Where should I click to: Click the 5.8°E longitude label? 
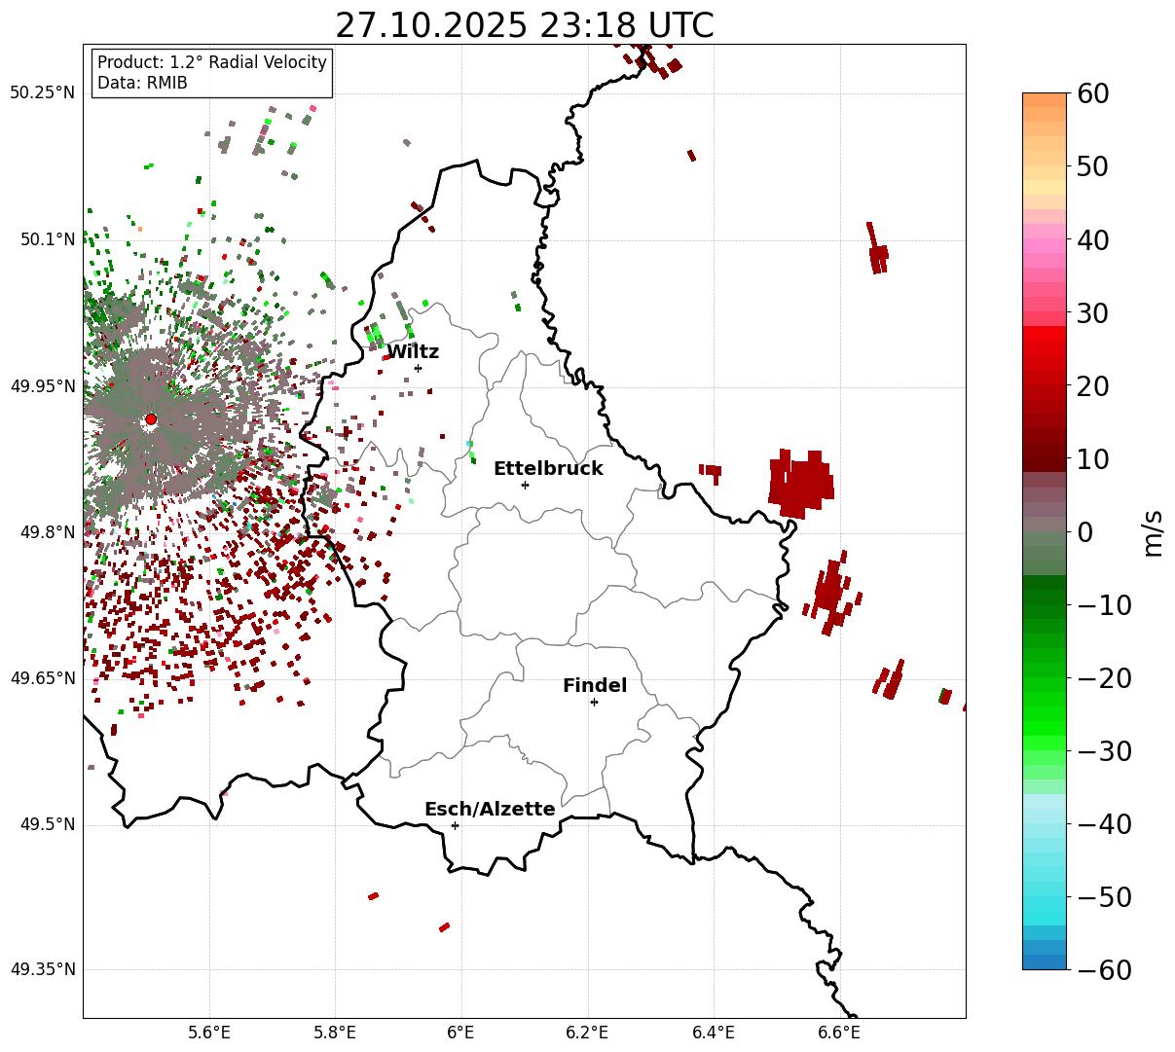[335, 1032]
